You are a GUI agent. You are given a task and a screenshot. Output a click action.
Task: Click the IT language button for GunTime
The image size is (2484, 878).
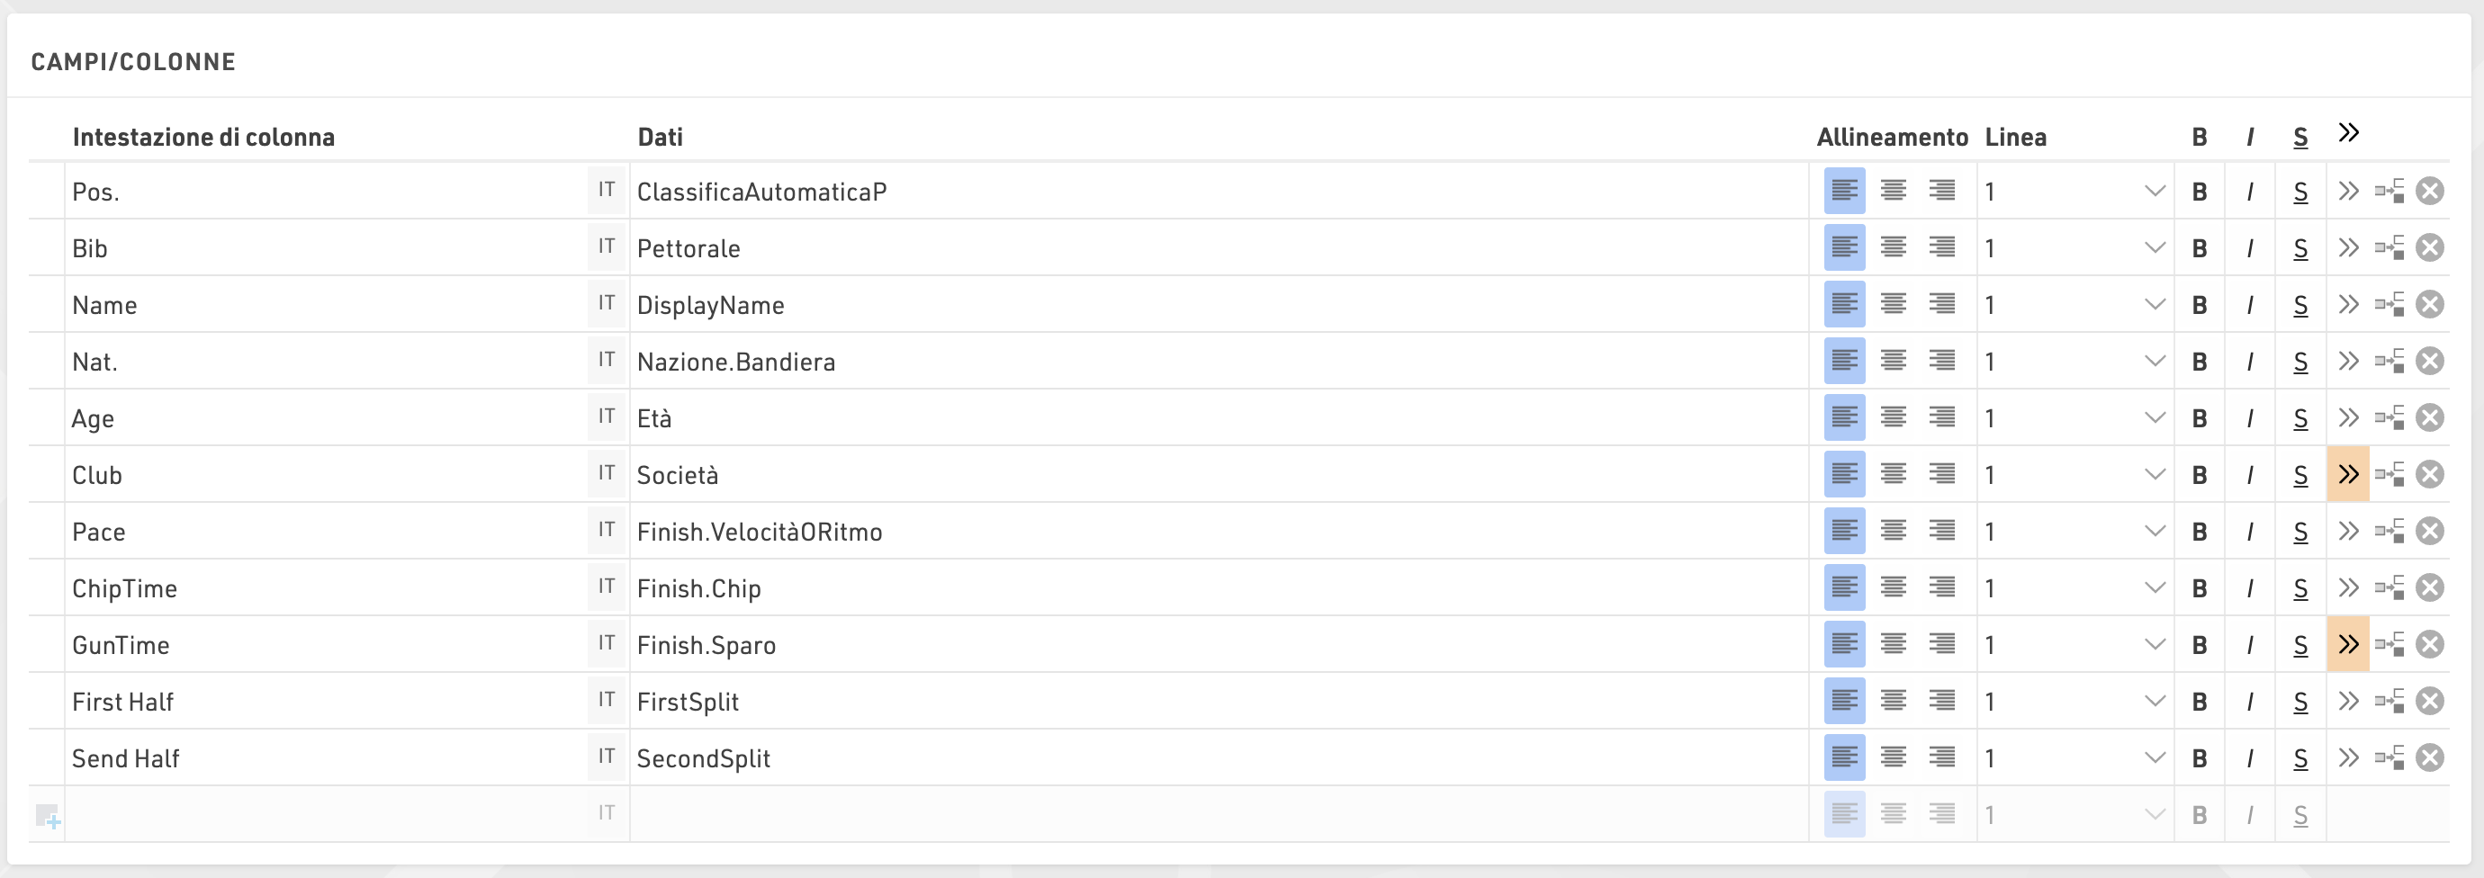pos(606,644)
